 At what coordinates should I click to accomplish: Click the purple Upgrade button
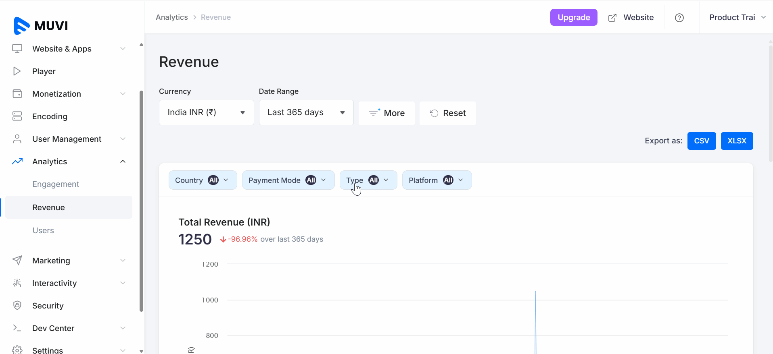(573, 17)
